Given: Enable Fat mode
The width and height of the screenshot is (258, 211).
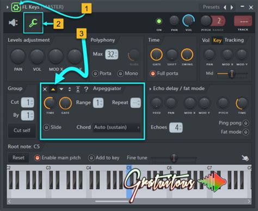Looking at the screenshot, I should pyautogui.click(x=245, y=132).
